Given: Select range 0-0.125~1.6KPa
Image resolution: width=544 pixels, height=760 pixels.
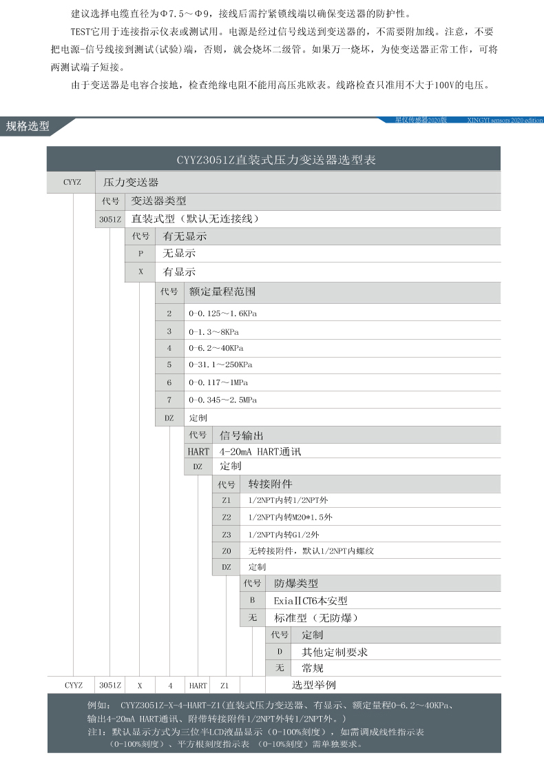Looking at the screenshot, I should pos(223,314).
